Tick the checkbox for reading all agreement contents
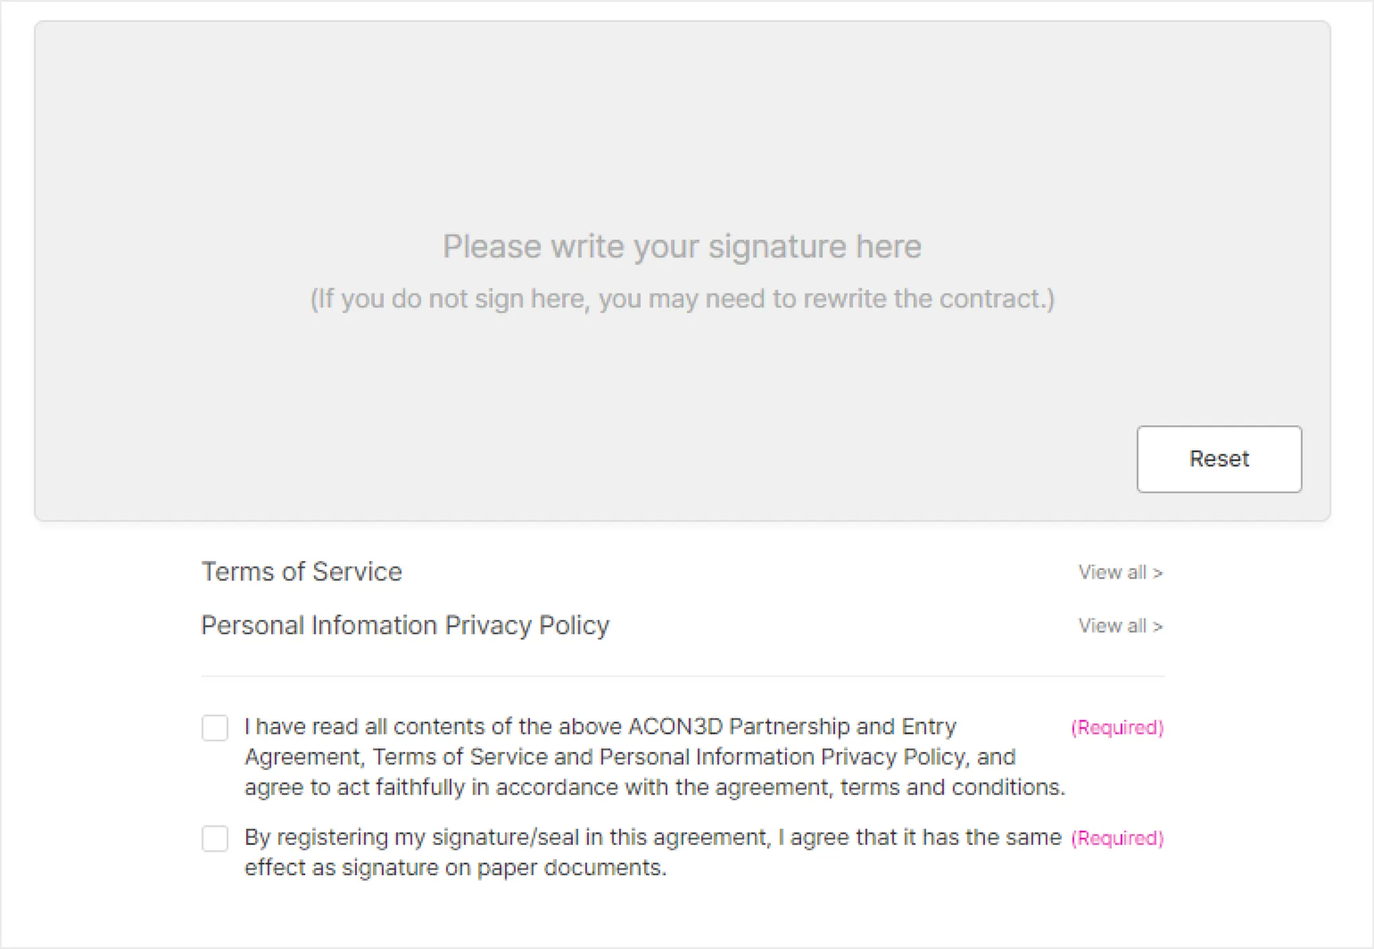Image resolution: width=1374 pixels, height=949 pixels. click(x=215, y=728)
